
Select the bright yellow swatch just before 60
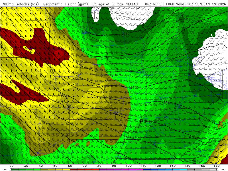pos(66,170)
